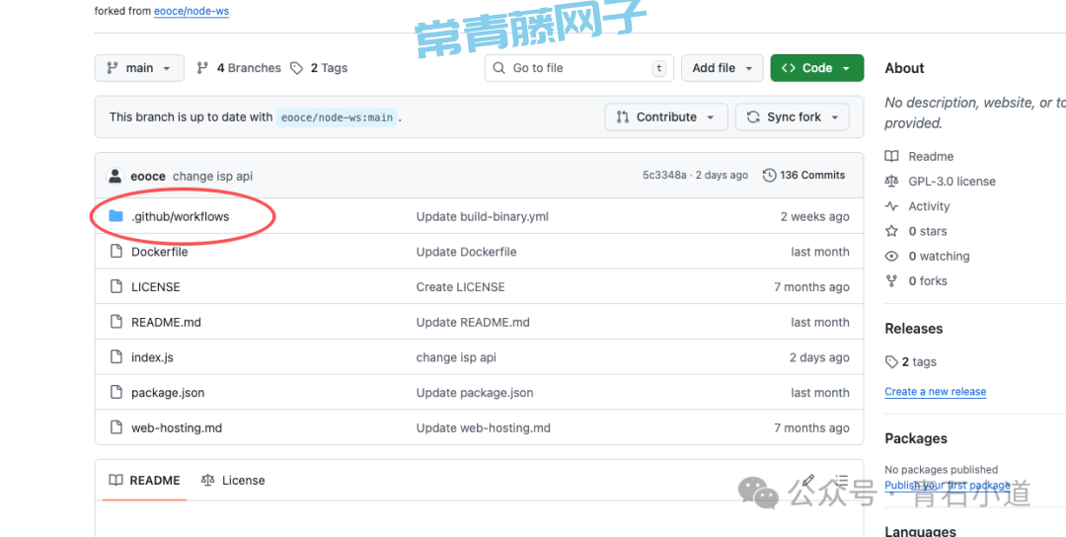1066x537 pixels.
Task: Click the tag icon next to 2 Tags
Action: click(298, 68)
